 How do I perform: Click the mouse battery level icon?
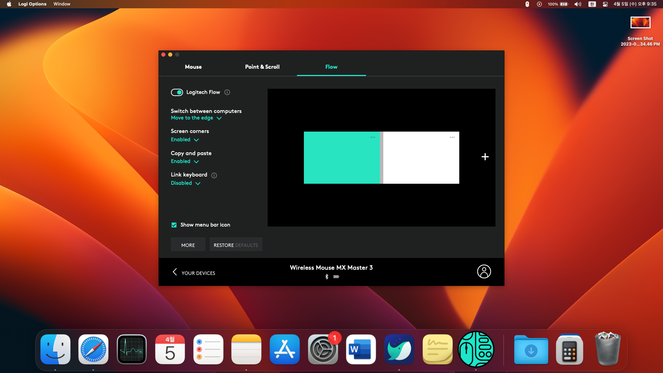click(x=336, y=277)
